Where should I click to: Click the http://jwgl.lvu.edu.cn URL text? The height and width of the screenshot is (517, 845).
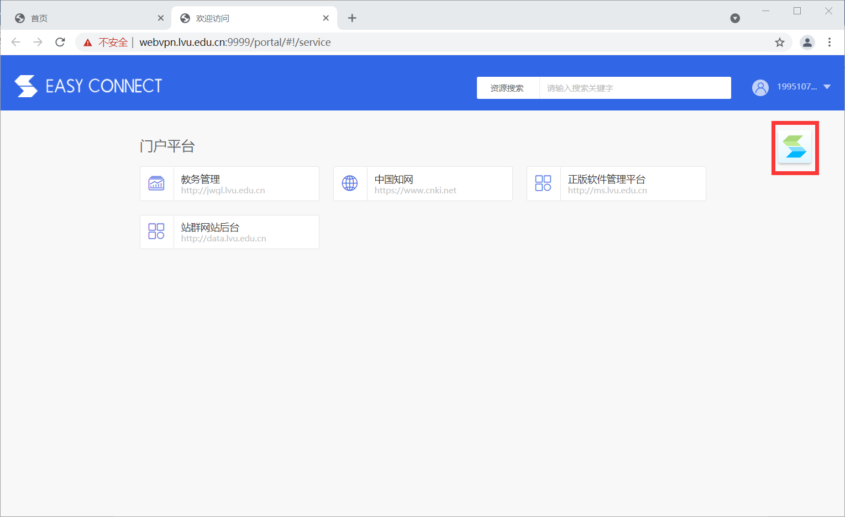pos(223,191)
